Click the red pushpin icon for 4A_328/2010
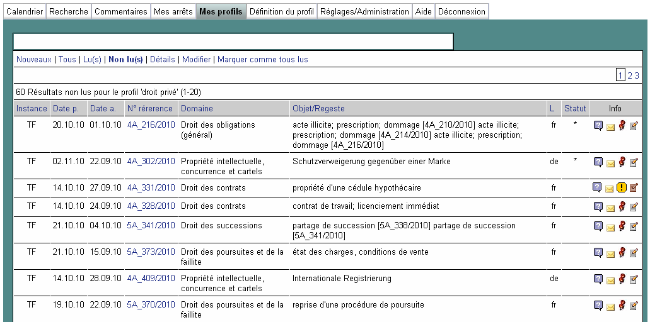Image resolution: width=650 pixels, height=322 pixels. pos(622,206)
